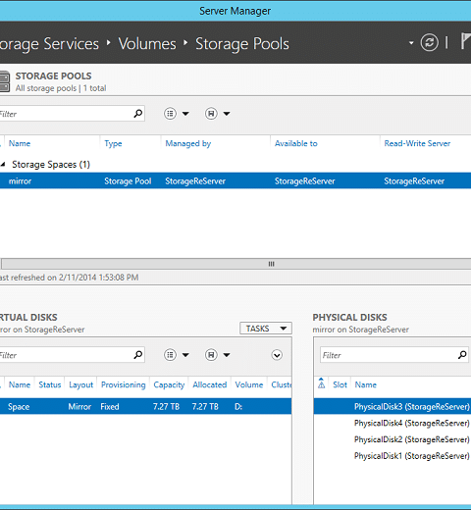
Task: Go to Volumes in the breadcrumb
Action: (x=147, y=43)
